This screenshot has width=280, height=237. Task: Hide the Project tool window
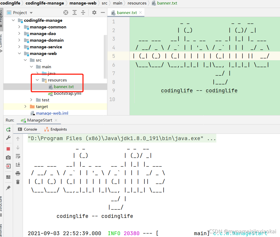point(103,12)
